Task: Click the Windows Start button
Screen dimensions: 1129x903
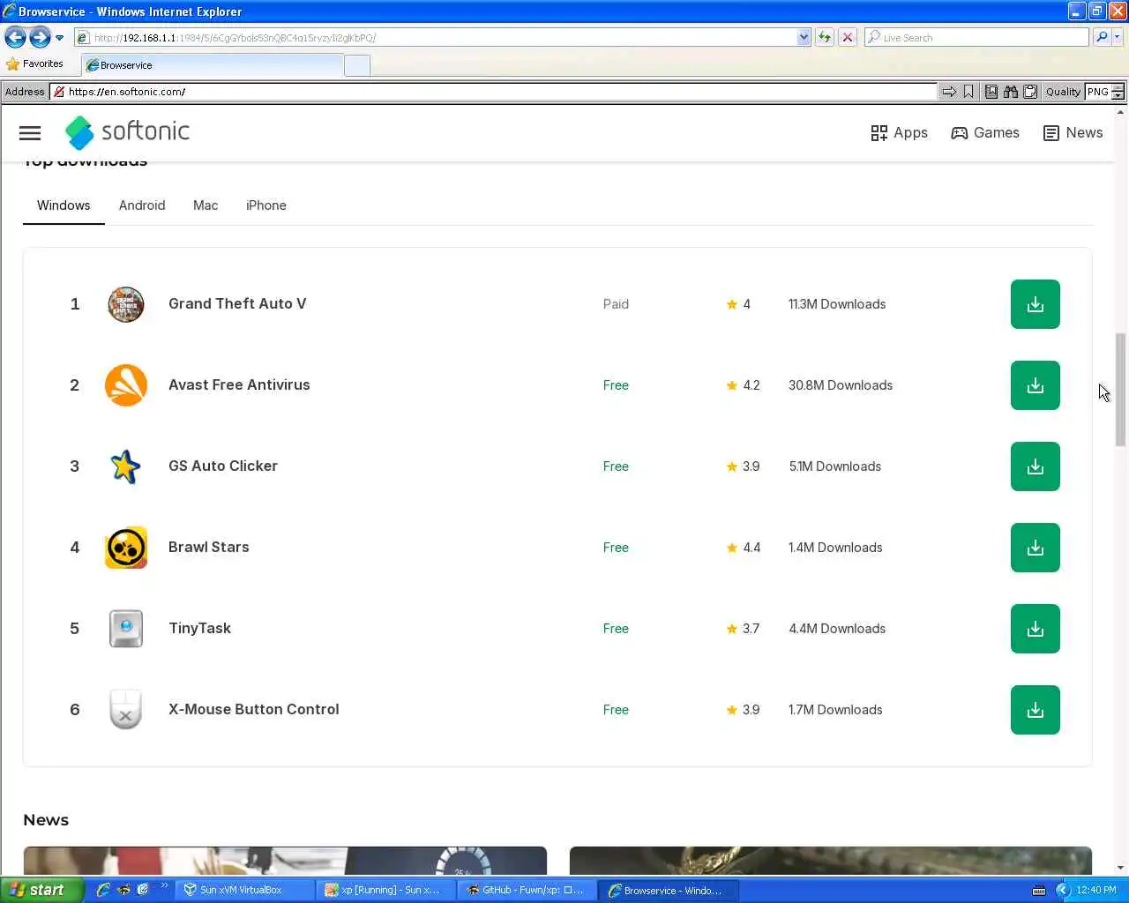Action: coord(41,890)
